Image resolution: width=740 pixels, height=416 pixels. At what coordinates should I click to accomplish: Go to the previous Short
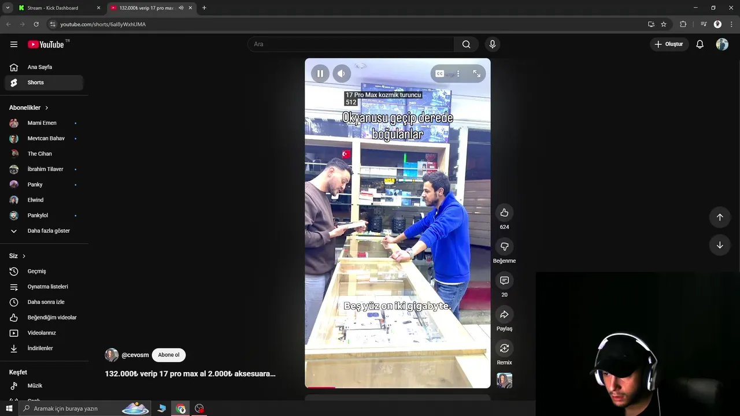coord(720,217)
